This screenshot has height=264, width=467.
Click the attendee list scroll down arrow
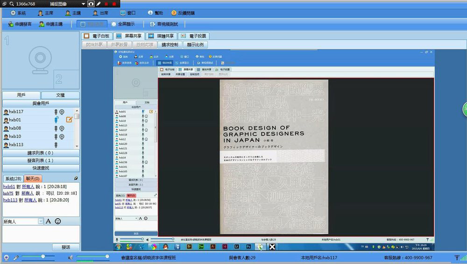tap(77, 146)
